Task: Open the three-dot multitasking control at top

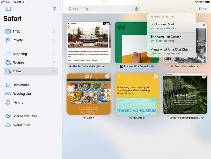Action: pos(105,2)
